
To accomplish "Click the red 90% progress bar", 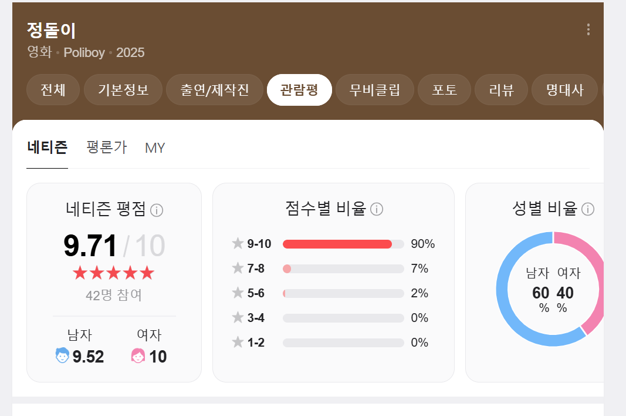I will point(337,244).
